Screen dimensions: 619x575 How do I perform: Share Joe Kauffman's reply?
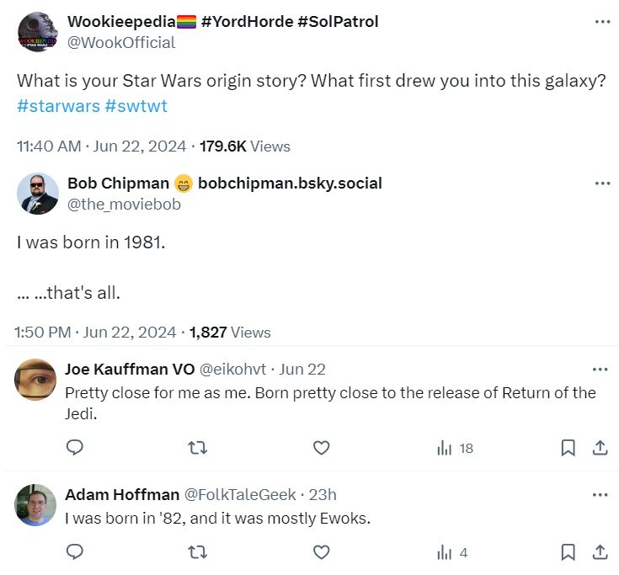tap(600, 448)
